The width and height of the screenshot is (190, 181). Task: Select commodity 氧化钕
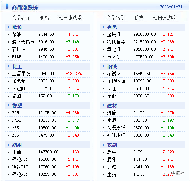[114, 57]
